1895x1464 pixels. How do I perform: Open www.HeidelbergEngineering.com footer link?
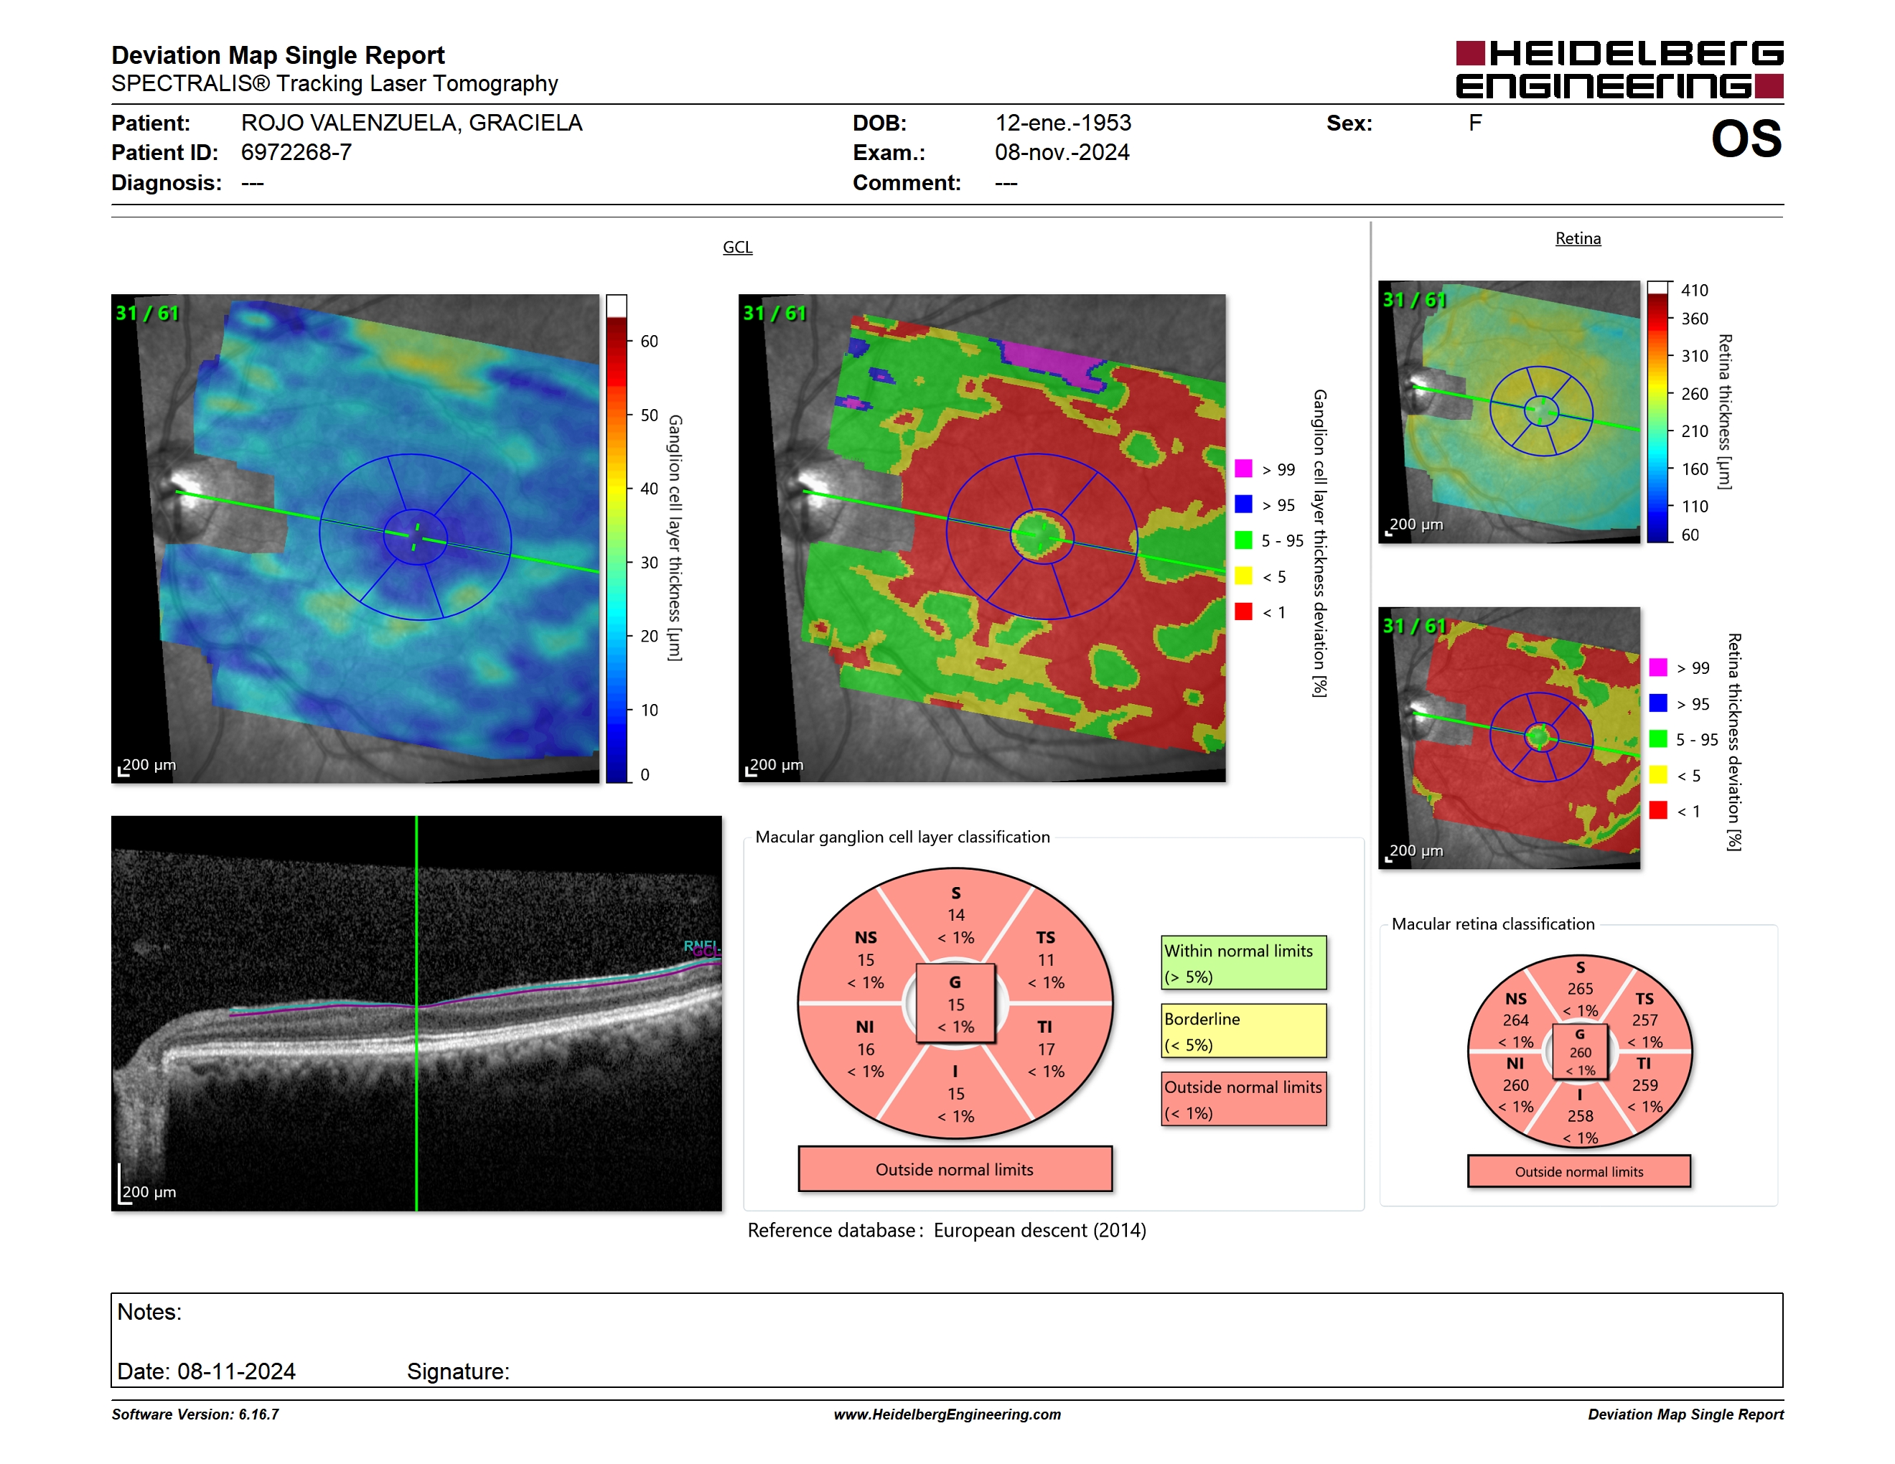947,1414
